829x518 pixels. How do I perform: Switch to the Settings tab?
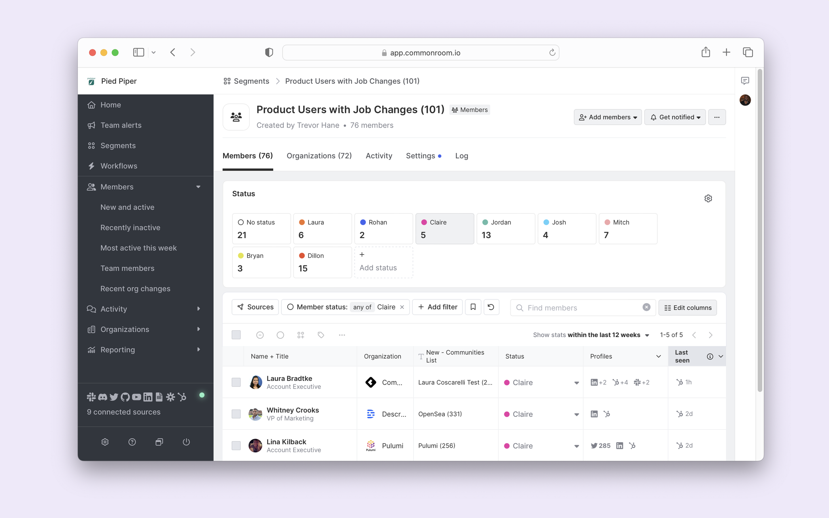point(420,156)
